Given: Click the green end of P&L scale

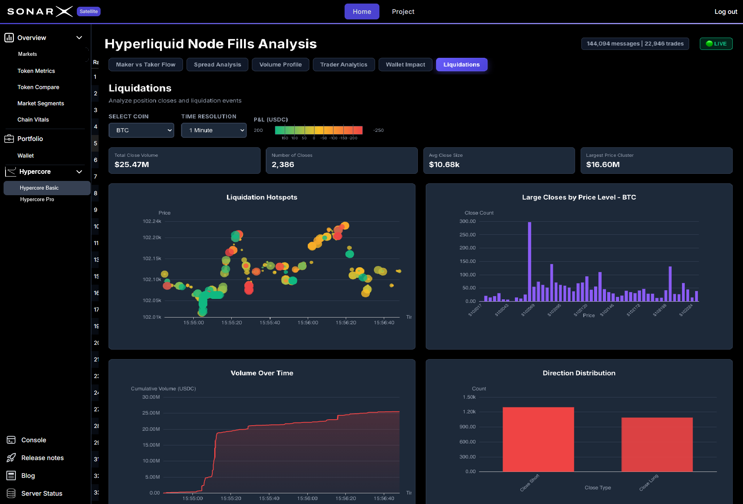Looking at the screenshot, I should click(280, 130).
